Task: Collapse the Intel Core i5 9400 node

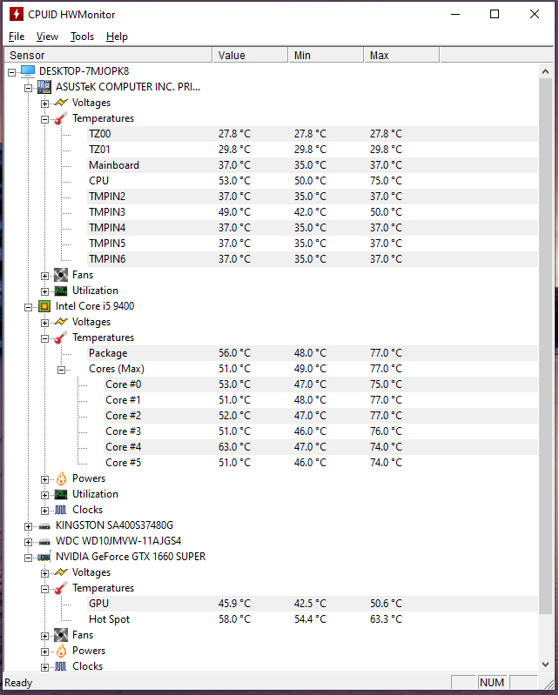Action: 29,307
